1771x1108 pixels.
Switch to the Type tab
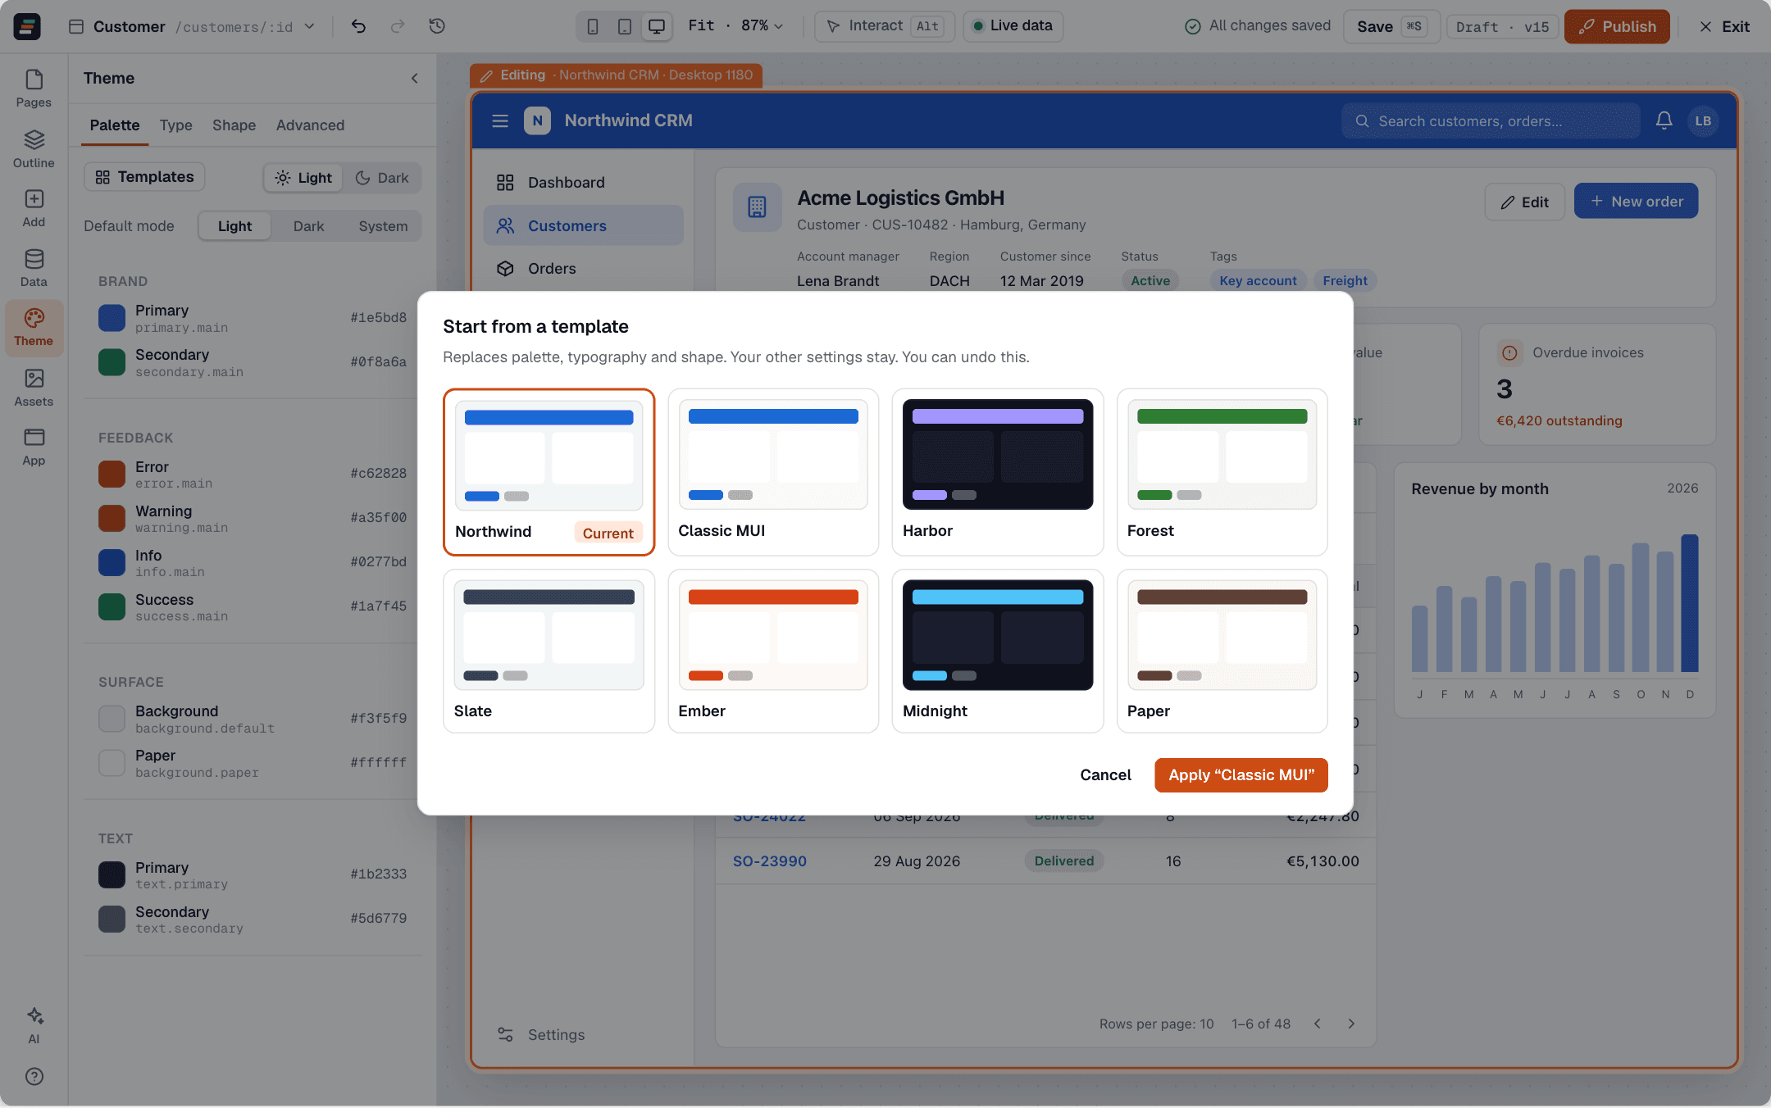(x=175, y=125)
